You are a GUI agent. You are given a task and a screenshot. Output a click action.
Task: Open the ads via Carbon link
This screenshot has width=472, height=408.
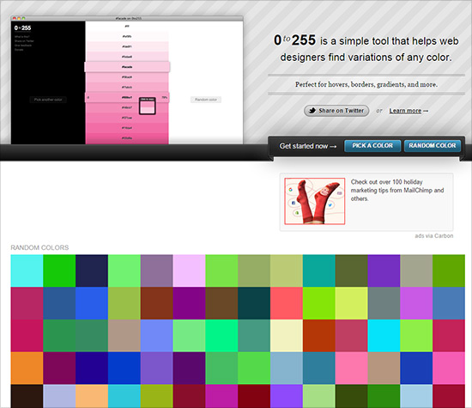pyautogui.click(x=433, y=236)
